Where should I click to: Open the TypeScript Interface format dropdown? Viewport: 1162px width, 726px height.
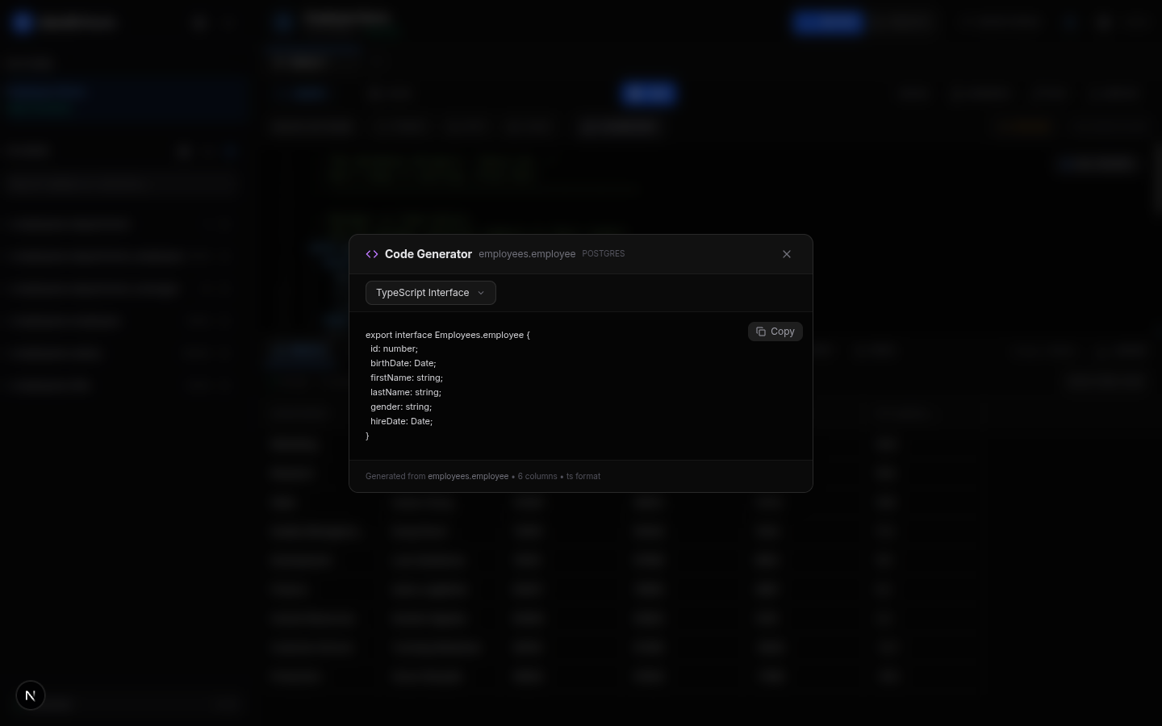431,293
